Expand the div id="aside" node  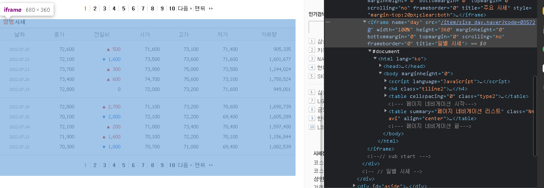pyautogui.click(x=354, y=186)
